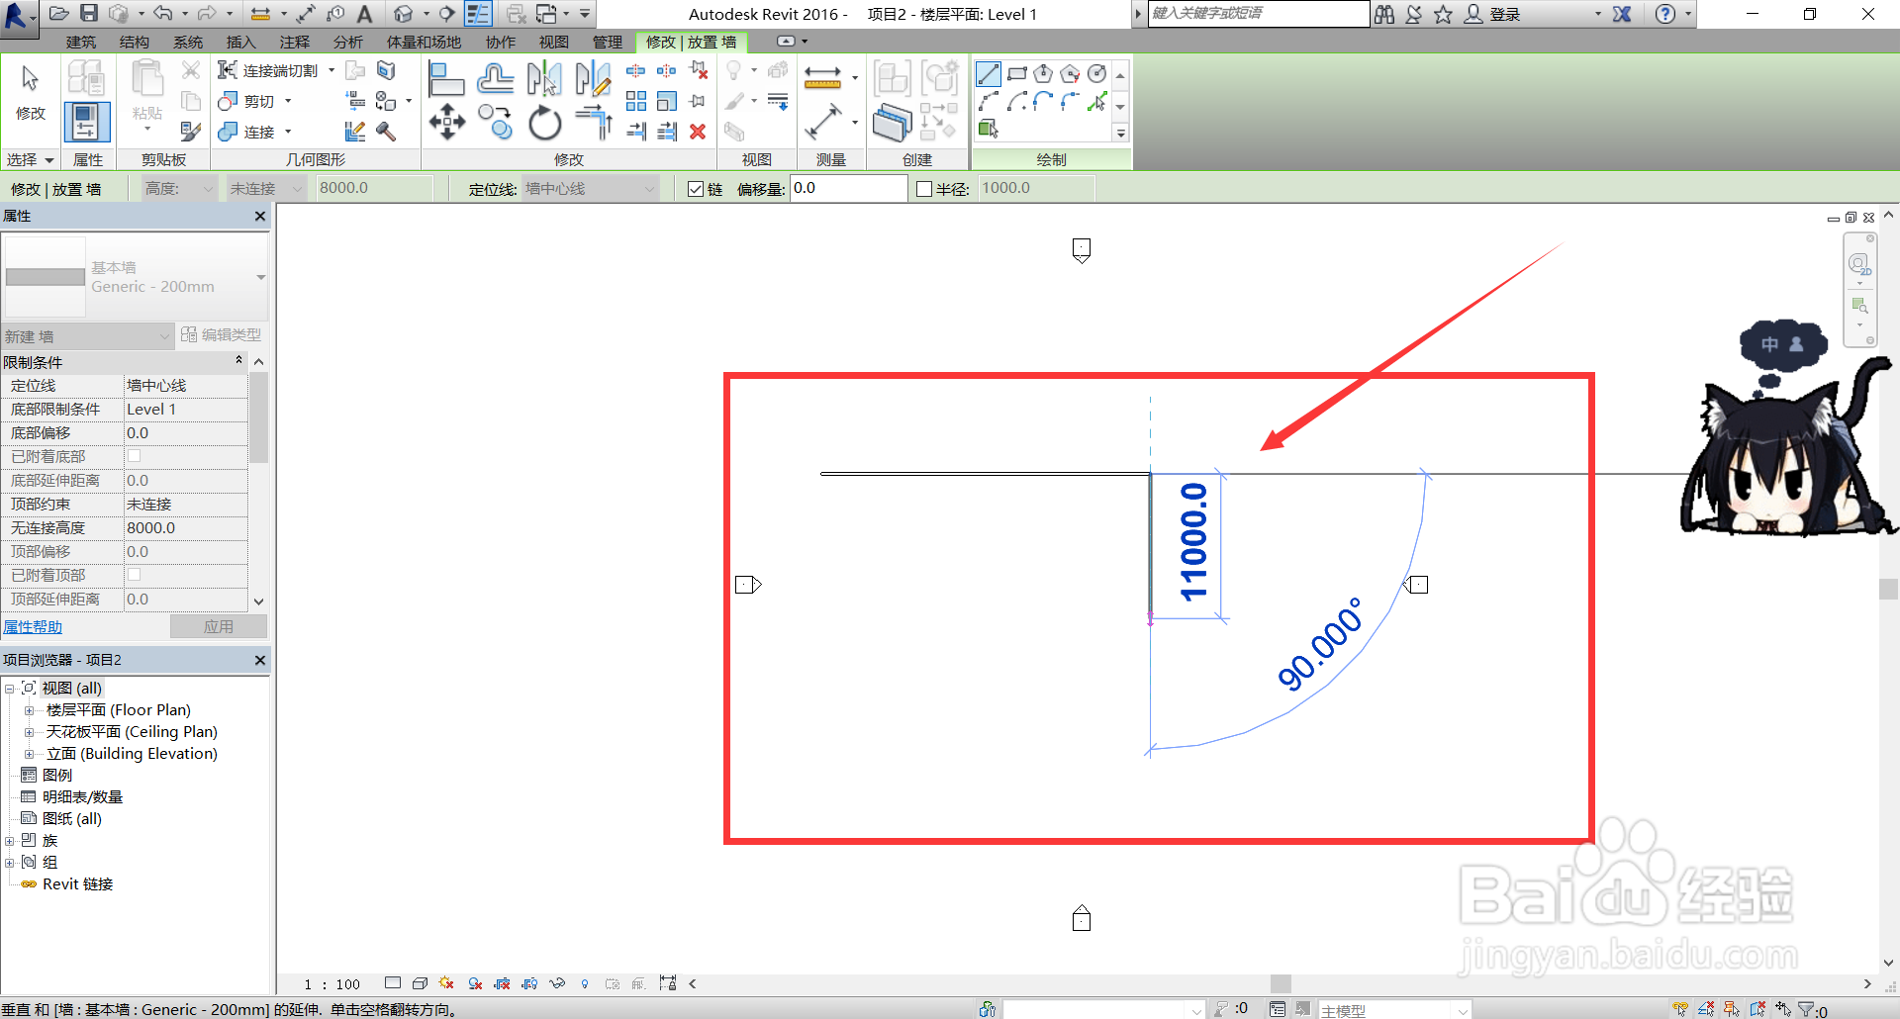Click the Undo arrow icon
Viewport: 1900px width, 1019px height.
click(163, 13)
